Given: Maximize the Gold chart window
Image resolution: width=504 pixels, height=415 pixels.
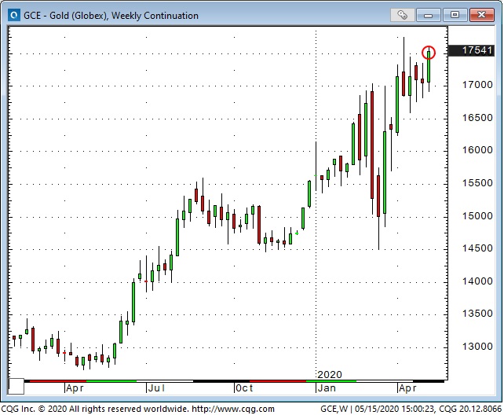Looking at the screenshot, I should click(455, 15).
